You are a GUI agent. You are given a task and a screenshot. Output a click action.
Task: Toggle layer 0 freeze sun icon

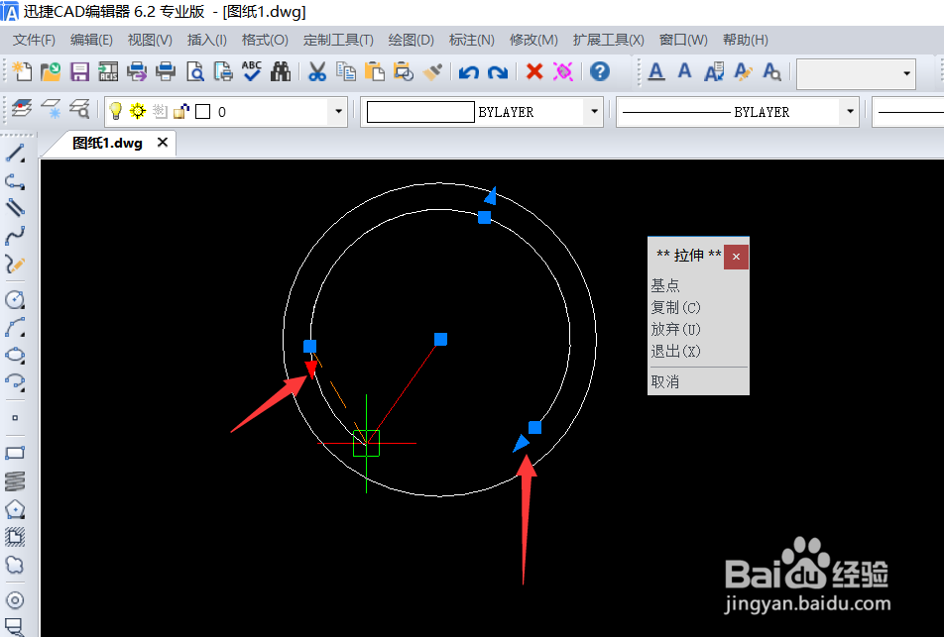coord(138,111)
